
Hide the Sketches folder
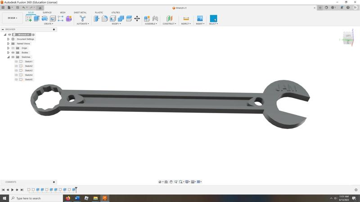[x=13, y=57]
